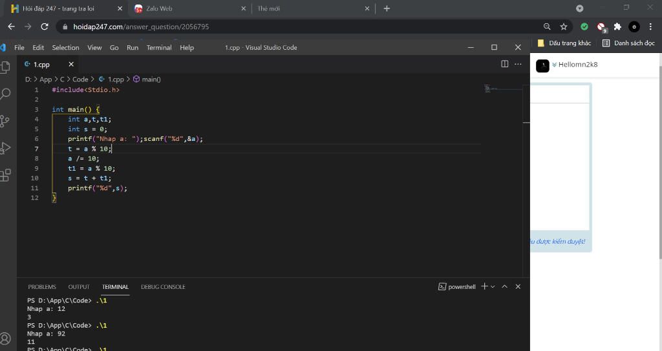Open Dấu trang khác bookmarks folder
The height and width of the screenshot is (351, 662).
point(564,43)
